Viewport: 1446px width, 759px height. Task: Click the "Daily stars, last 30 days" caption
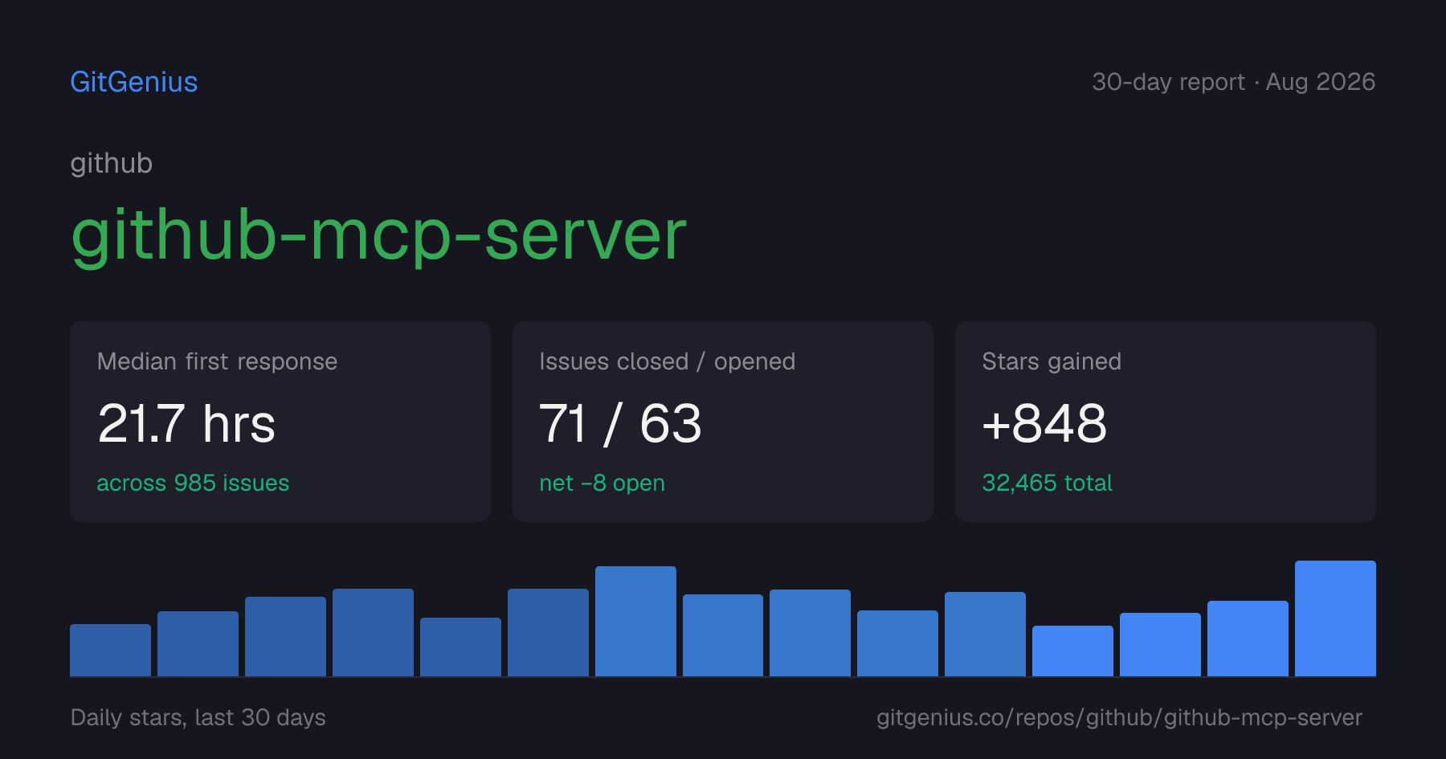[x=198, y=717]
